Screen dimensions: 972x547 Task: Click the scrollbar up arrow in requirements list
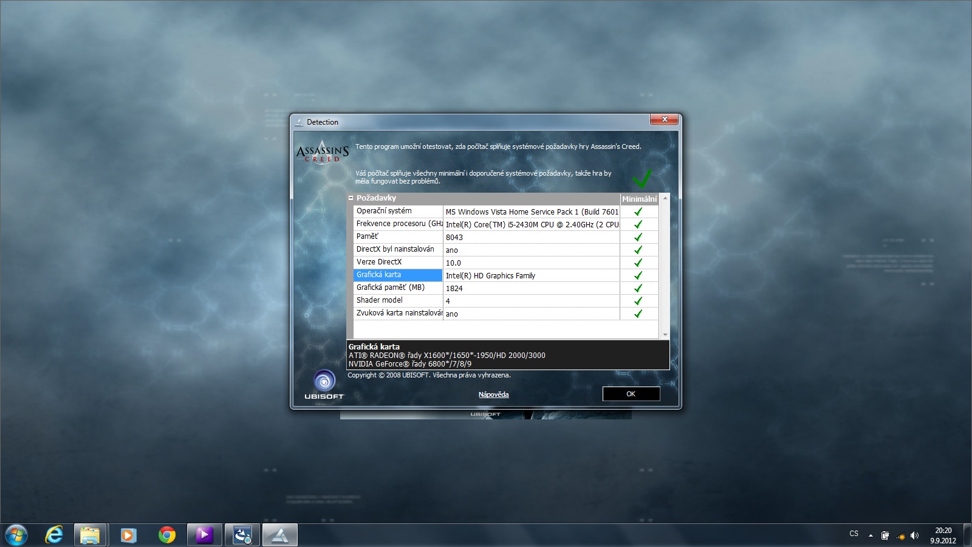coord(665,198)
